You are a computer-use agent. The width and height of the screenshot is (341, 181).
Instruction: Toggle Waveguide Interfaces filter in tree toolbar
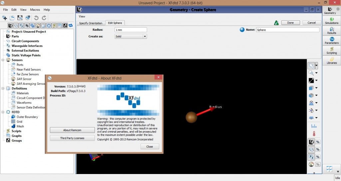coord(21,26)
